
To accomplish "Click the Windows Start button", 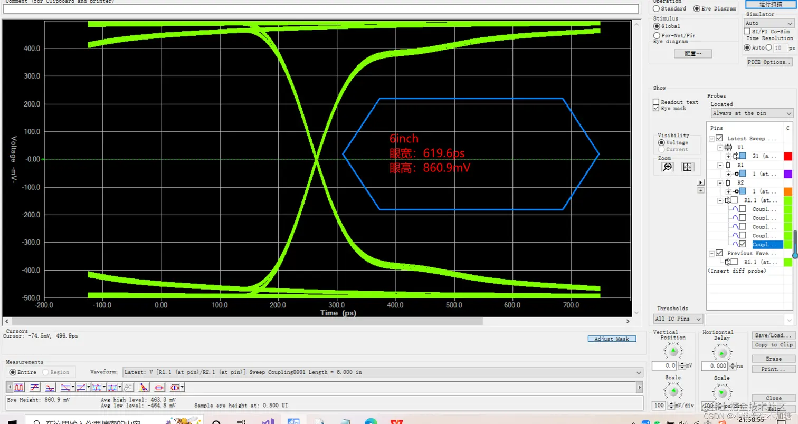I will click(x=12, y=421).
